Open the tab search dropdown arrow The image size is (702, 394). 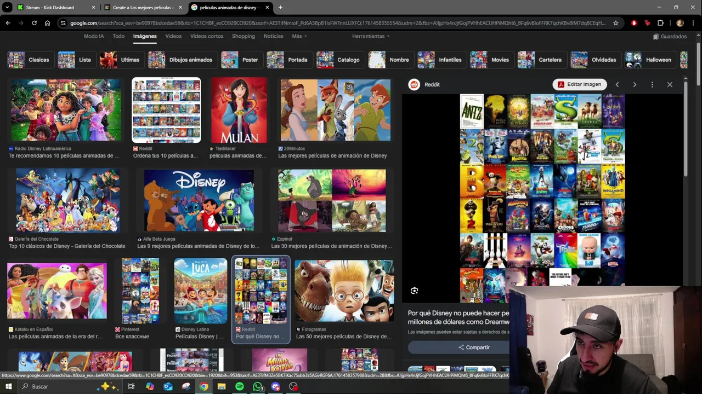tap(7, 8)
